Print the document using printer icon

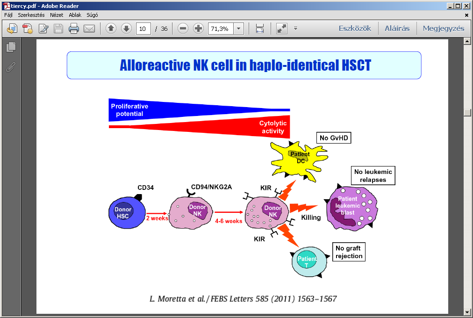(x=73, y=29)
